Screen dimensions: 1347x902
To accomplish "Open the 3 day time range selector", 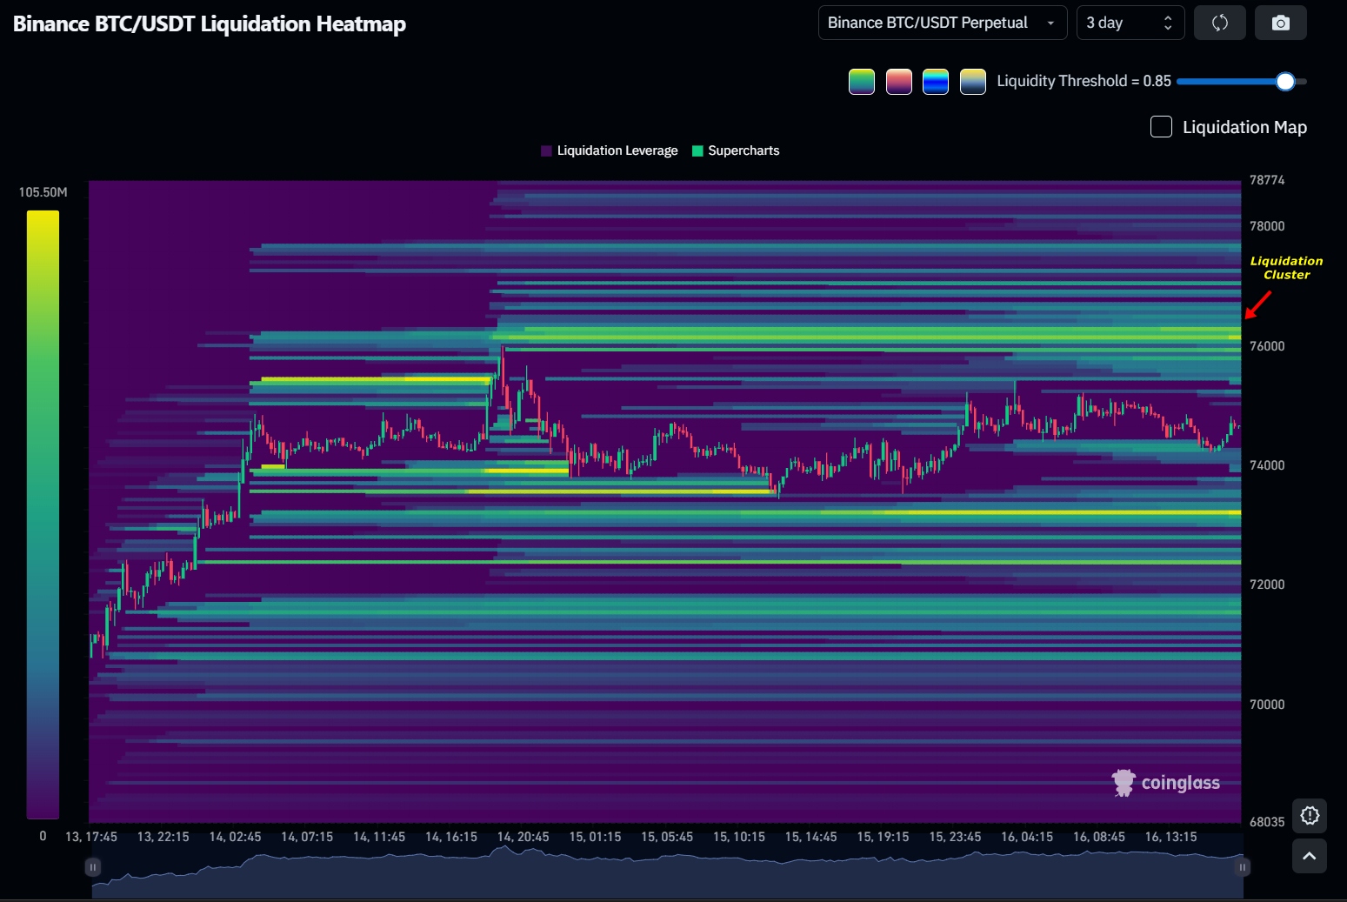I will 1129,23.
